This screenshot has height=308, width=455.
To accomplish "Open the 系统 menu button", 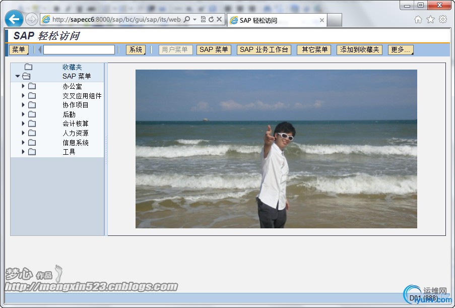I will click(x=136, y=49).
